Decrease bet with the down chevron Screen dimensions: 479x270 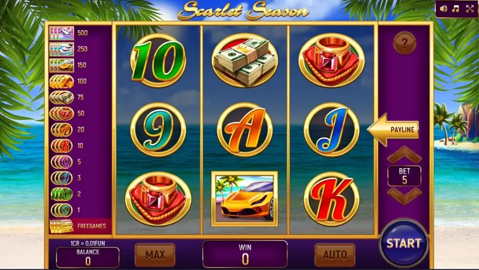click(405, 196)
